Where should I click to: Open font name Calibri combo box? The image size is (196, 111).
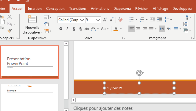pyautogui.click(x=71, y=20)
